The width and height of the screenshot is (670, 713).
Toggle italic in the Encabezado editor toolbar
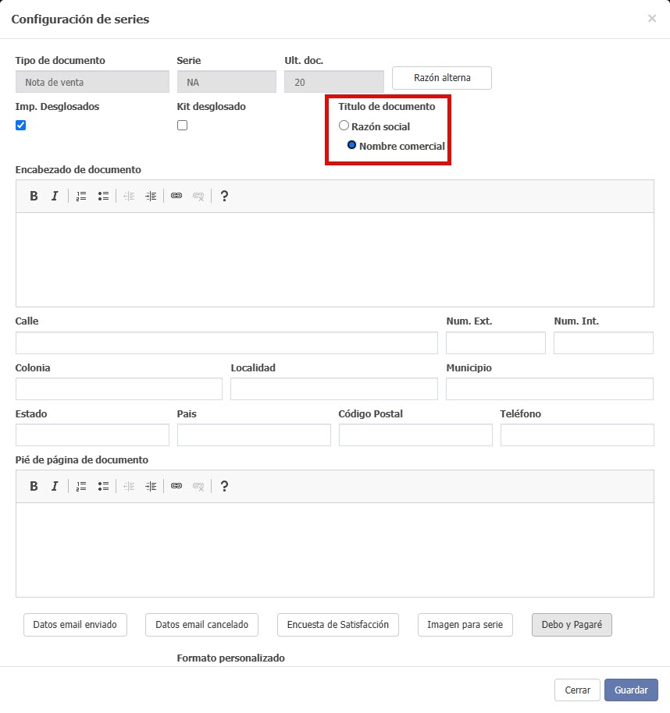point(55,197)
